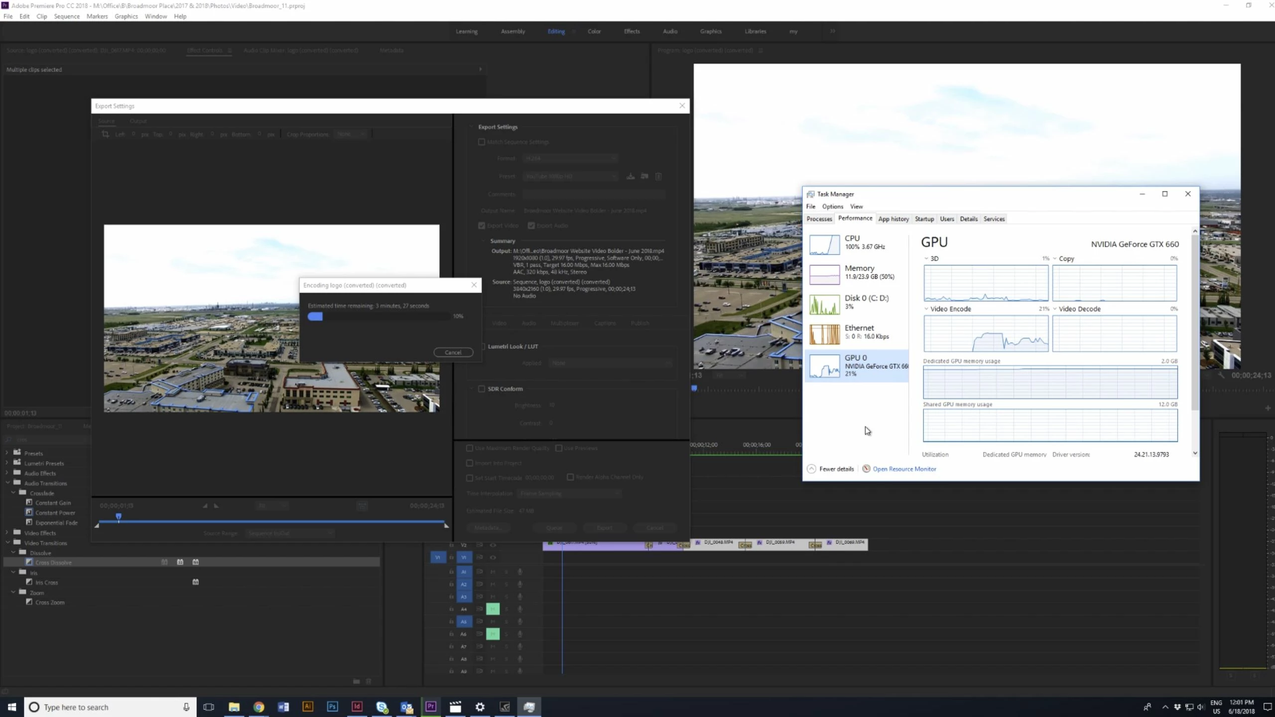
Task: Toggle A4 track mute button
Action: 493,609
